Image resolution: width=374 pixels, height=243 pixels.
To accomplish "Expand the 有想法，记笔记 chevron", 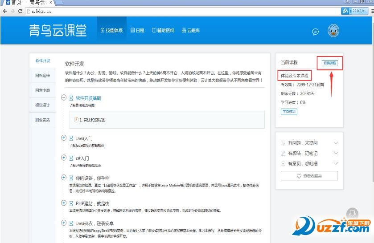I will pos(336,153).
